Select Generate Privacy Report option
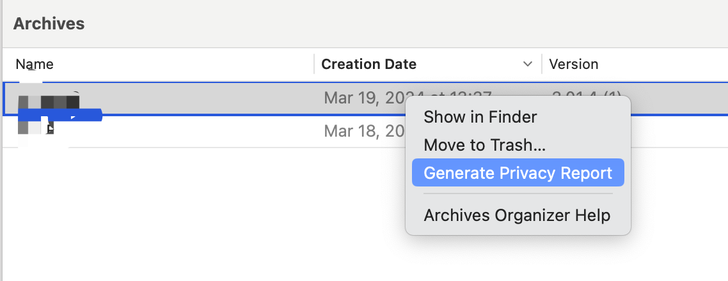Screen dimensions: 728x281 coord(518,173)
